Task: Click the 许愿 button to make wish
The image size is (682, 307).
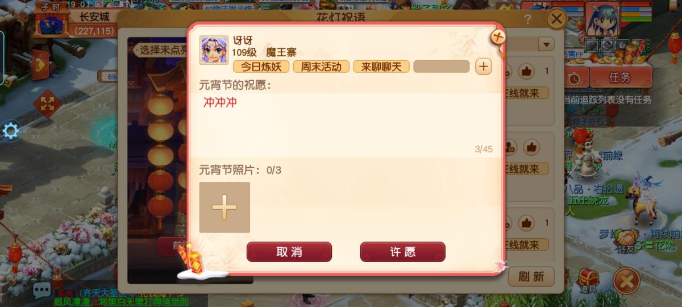Action: (402, 252)
